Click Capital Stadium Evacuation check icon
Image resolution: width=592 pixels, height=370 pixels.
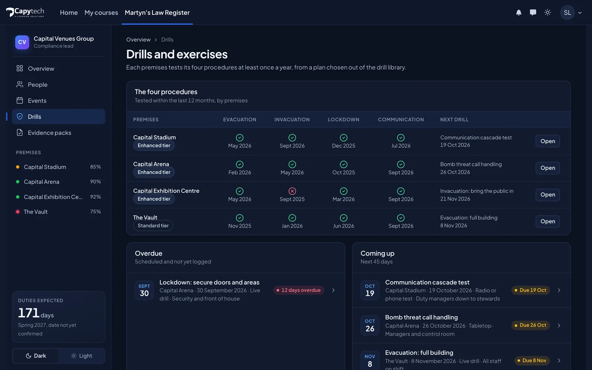(240, 138)
